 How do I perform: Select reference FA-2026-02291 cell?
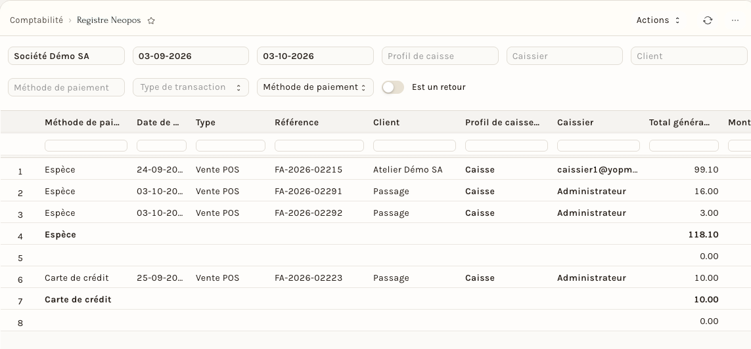(308, 192)
